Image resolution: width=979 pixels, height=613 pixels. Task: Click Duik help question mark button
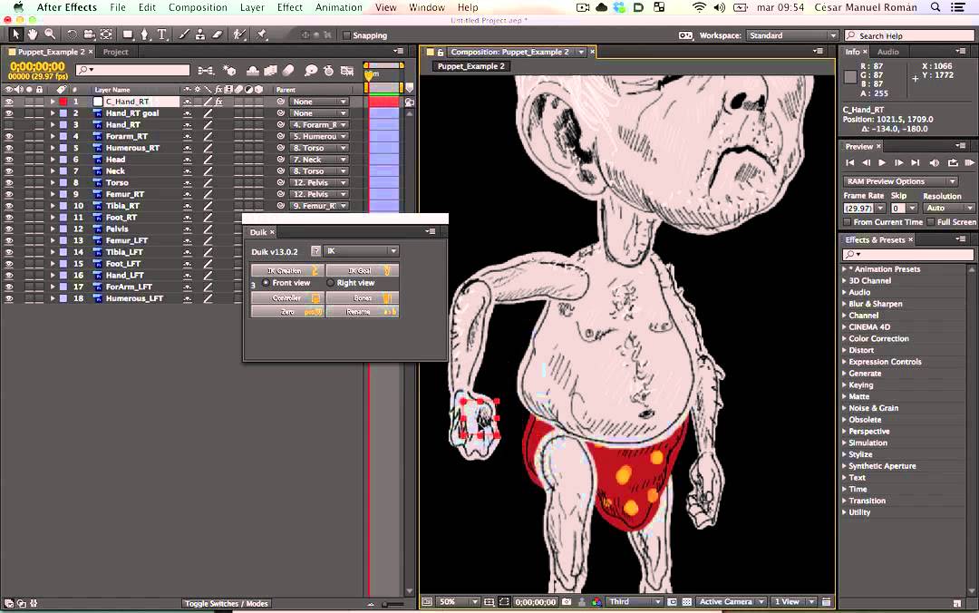[316, 251]
